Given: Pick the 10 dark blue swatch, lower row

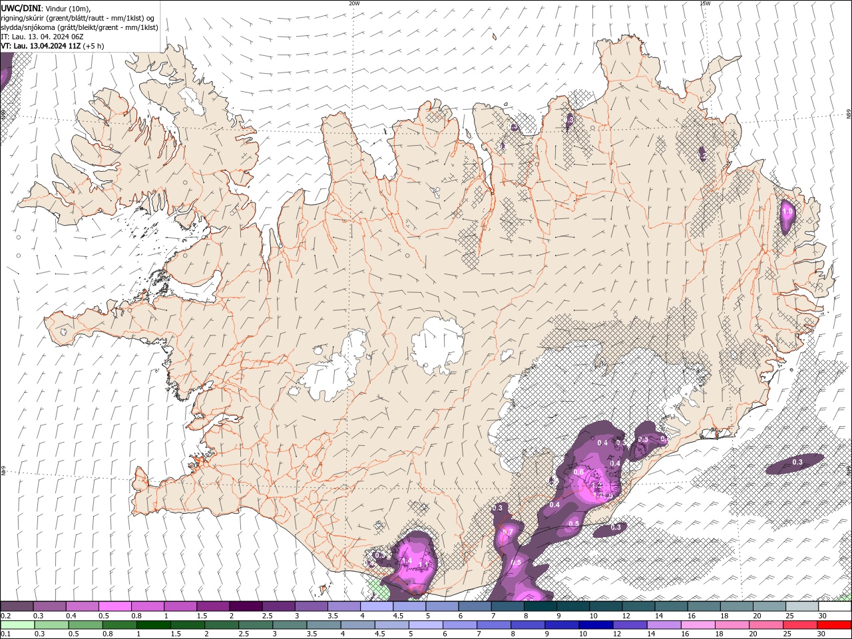Looking at the screenshot, I should click(x=595, y=625).
